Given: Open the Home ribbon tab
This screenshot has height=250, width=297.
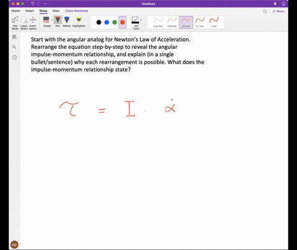Looking at the screenshot, I should coord(15,11).
